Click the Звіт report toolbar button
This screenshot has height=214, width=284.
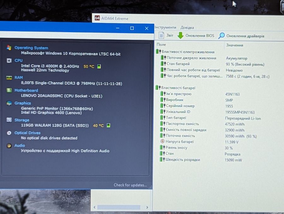(x=166, y=35)
